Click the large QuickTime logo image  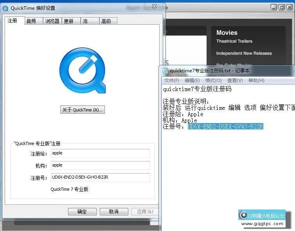pyautogui.click(x=83, y=70)
